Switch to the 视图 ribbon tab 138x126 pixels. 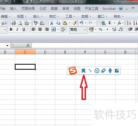(77, 9)
